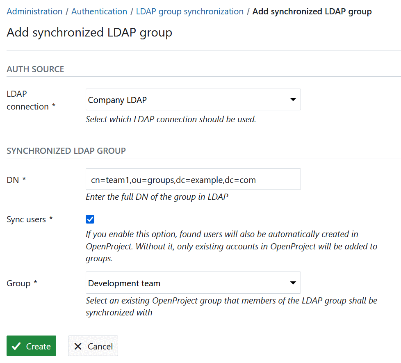Navigate to Administration via breadcrumb
This screenshot has height=363, width=401.
34,11
